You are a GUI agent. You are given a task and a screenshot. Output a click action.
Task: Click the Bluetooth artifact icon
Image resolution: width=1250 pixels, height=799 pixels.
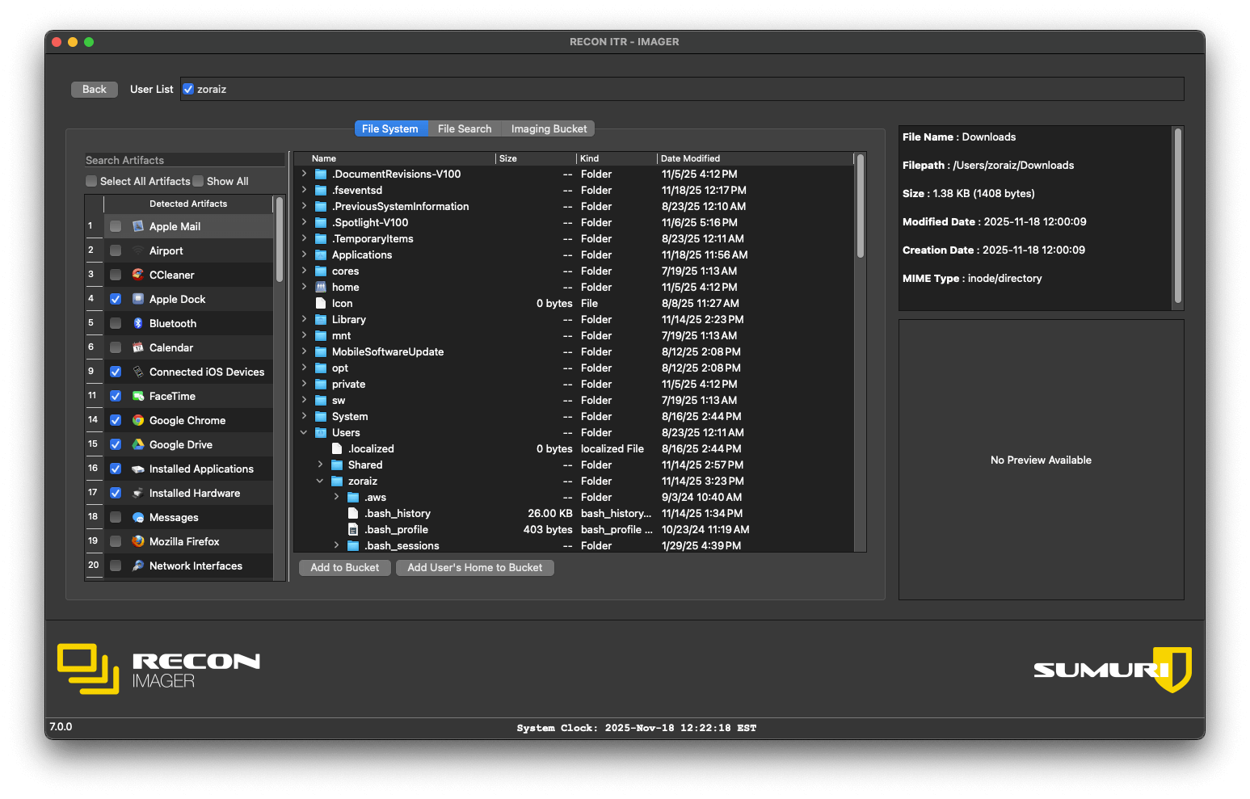[137, 323]
